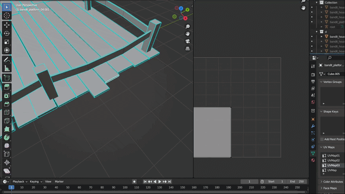
Task: Open the Output properties tab
Action: coord(313,81)
